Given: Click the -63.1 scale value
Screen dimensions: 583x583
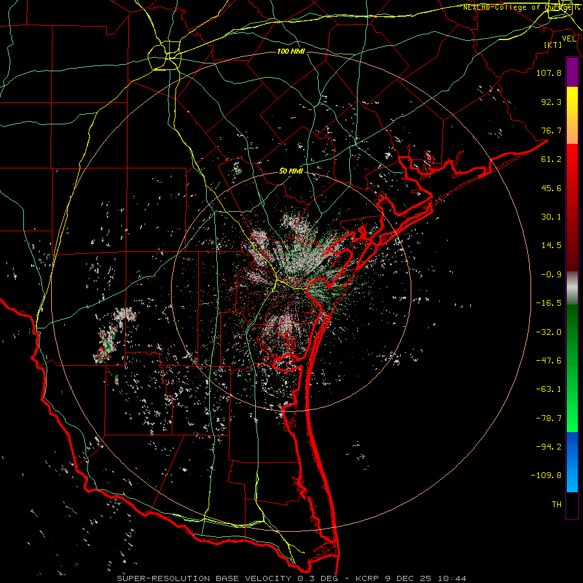Looking at the screenshot, I should [549, 389].
